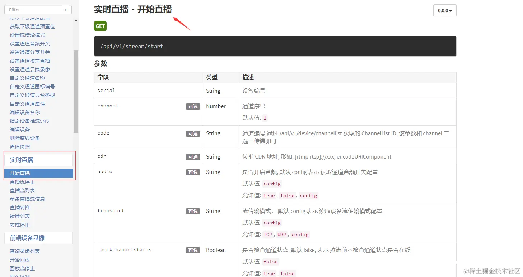Open 转推列表 sidebar link
Viewport: 523px width, 277px height.
20,216
